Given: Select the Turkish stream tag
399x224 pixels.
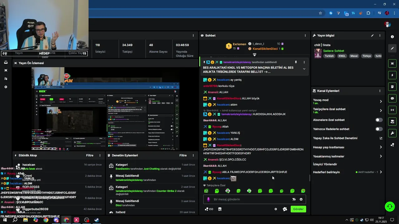Looking at the screenshot, I should [x=329, y=56].
